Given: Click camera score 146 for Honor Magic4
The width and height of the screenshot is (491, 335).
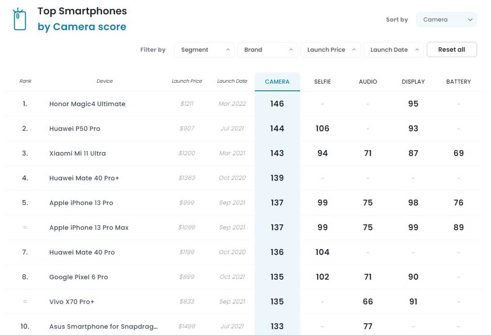Looking at the screenshot, I should point(277,104).
